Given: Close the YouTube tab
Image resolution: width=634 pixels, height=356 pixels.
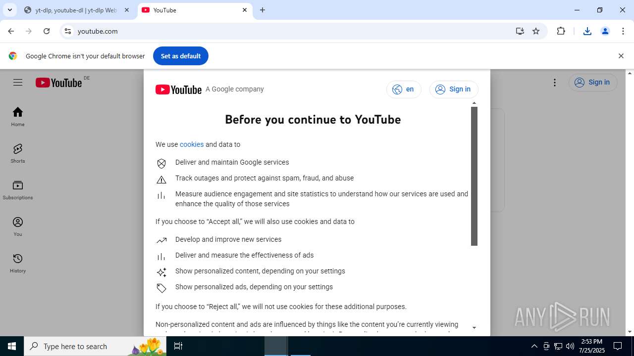Looking at the screenshot, I should tap(245, 10).
